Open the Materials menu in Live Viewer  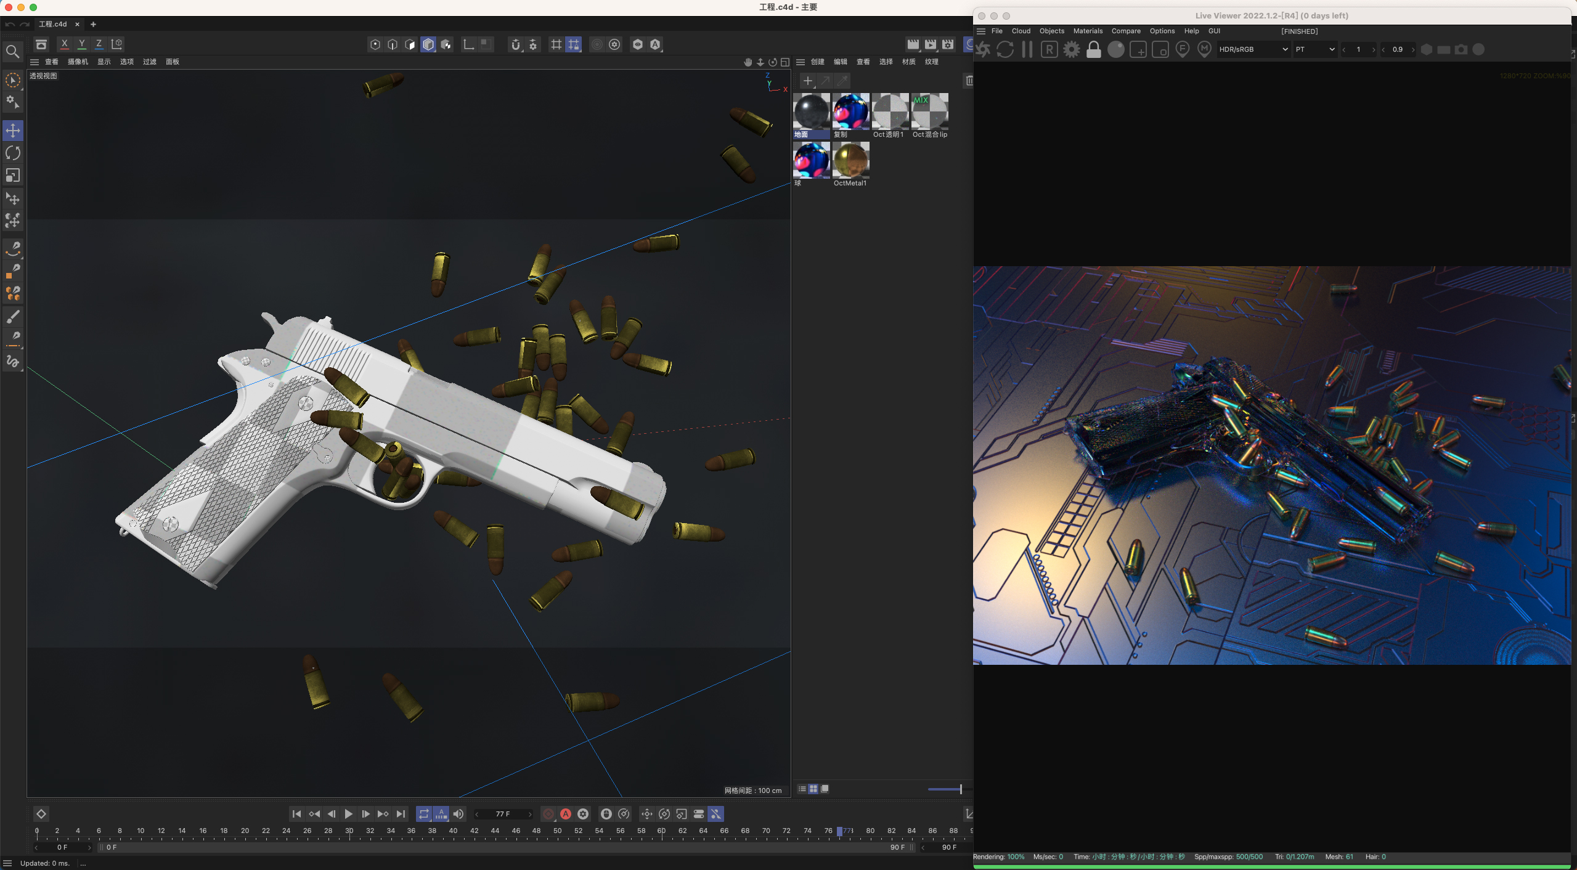[1088, 31]
